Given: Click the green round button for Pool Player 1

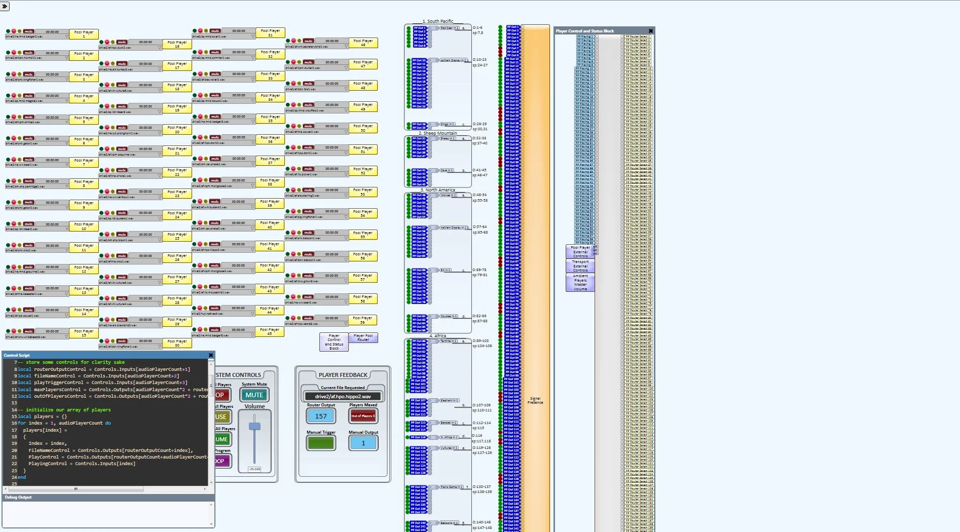Looking at the screenshot, I should tap(8, 31).
